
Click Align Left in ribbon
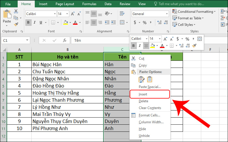[87, 22]
